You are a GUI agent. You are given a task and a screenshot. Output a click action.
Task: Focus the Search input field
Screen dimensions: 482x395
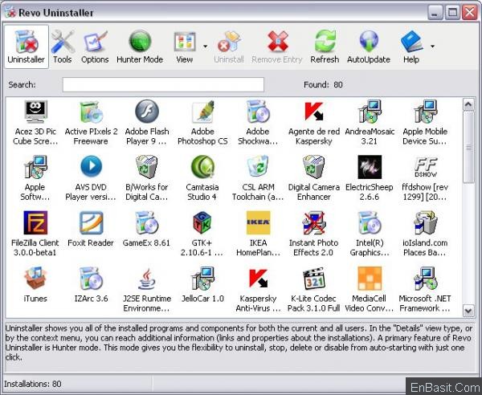[x=163, y=84]
